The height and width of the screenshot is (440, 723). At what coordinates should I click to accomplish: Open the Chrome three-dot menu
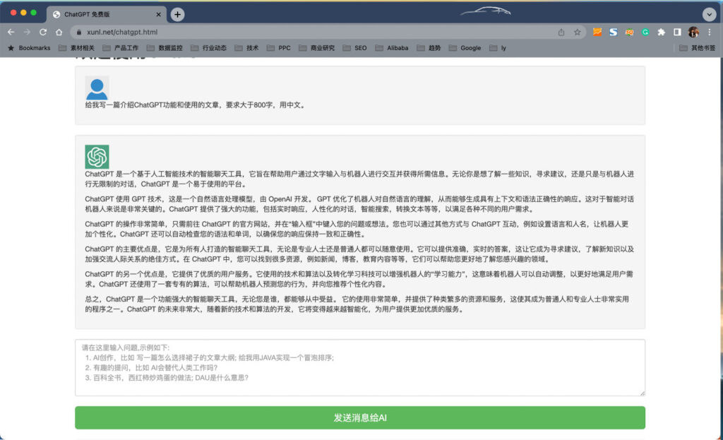710,32
